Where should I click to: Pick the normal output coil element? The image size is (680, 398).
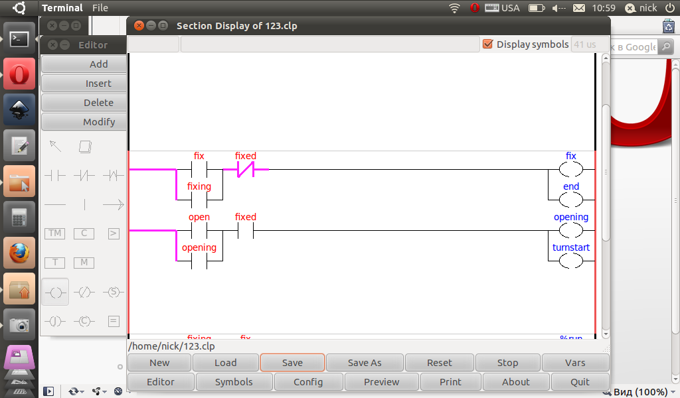(55, 293)
